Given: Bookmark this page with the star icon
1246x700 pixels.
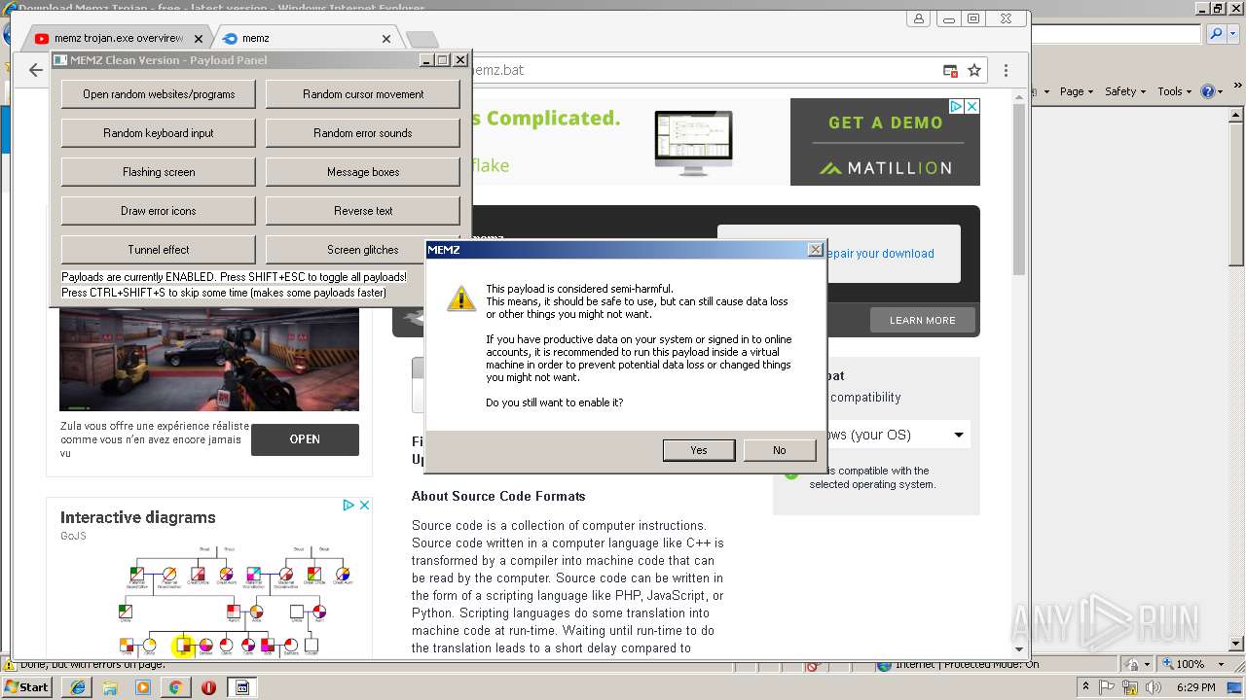Looking at the screenshot, I should [x=974, y=71].
